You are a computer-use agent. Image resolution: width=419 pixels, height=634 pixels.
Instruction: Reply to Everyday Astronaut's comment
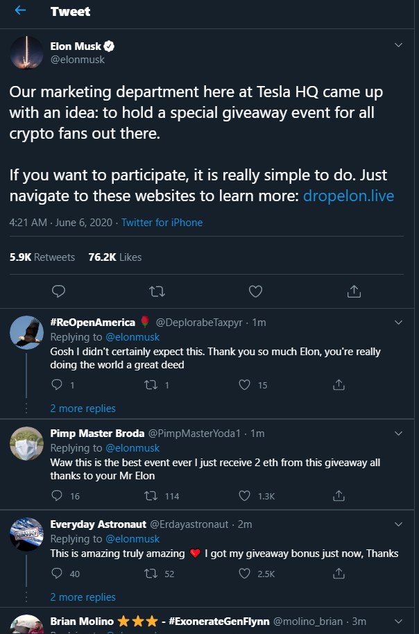(x=57, y=574)
